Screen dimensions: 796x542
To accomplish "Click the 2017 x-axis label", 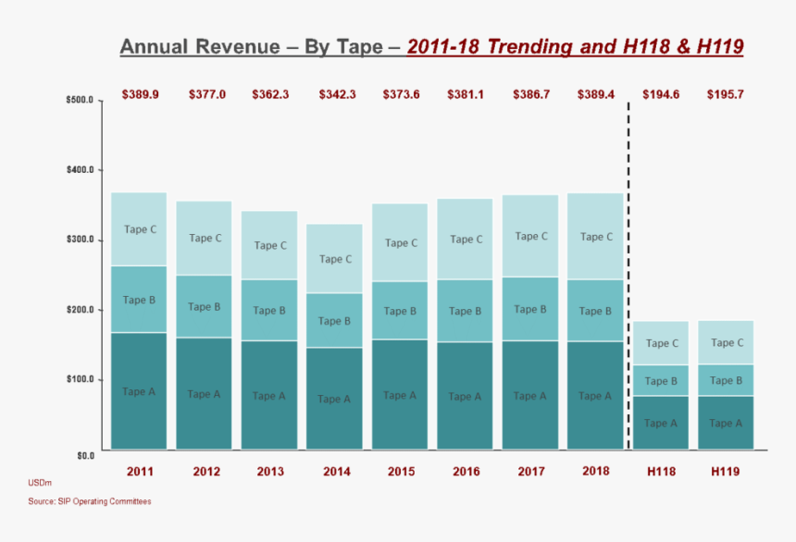I will click(x=531, y=472).
